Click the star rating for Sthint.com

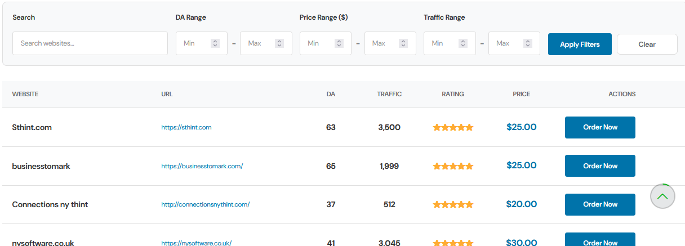click(453, 127)
